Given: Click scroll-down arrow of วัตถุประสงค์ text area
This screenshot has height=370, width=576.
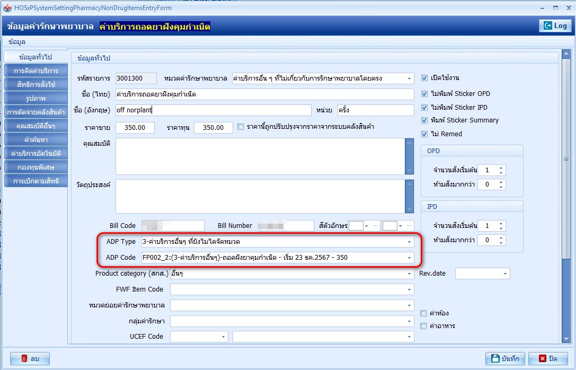Looking at the screenshot, I should coord(409,209).
